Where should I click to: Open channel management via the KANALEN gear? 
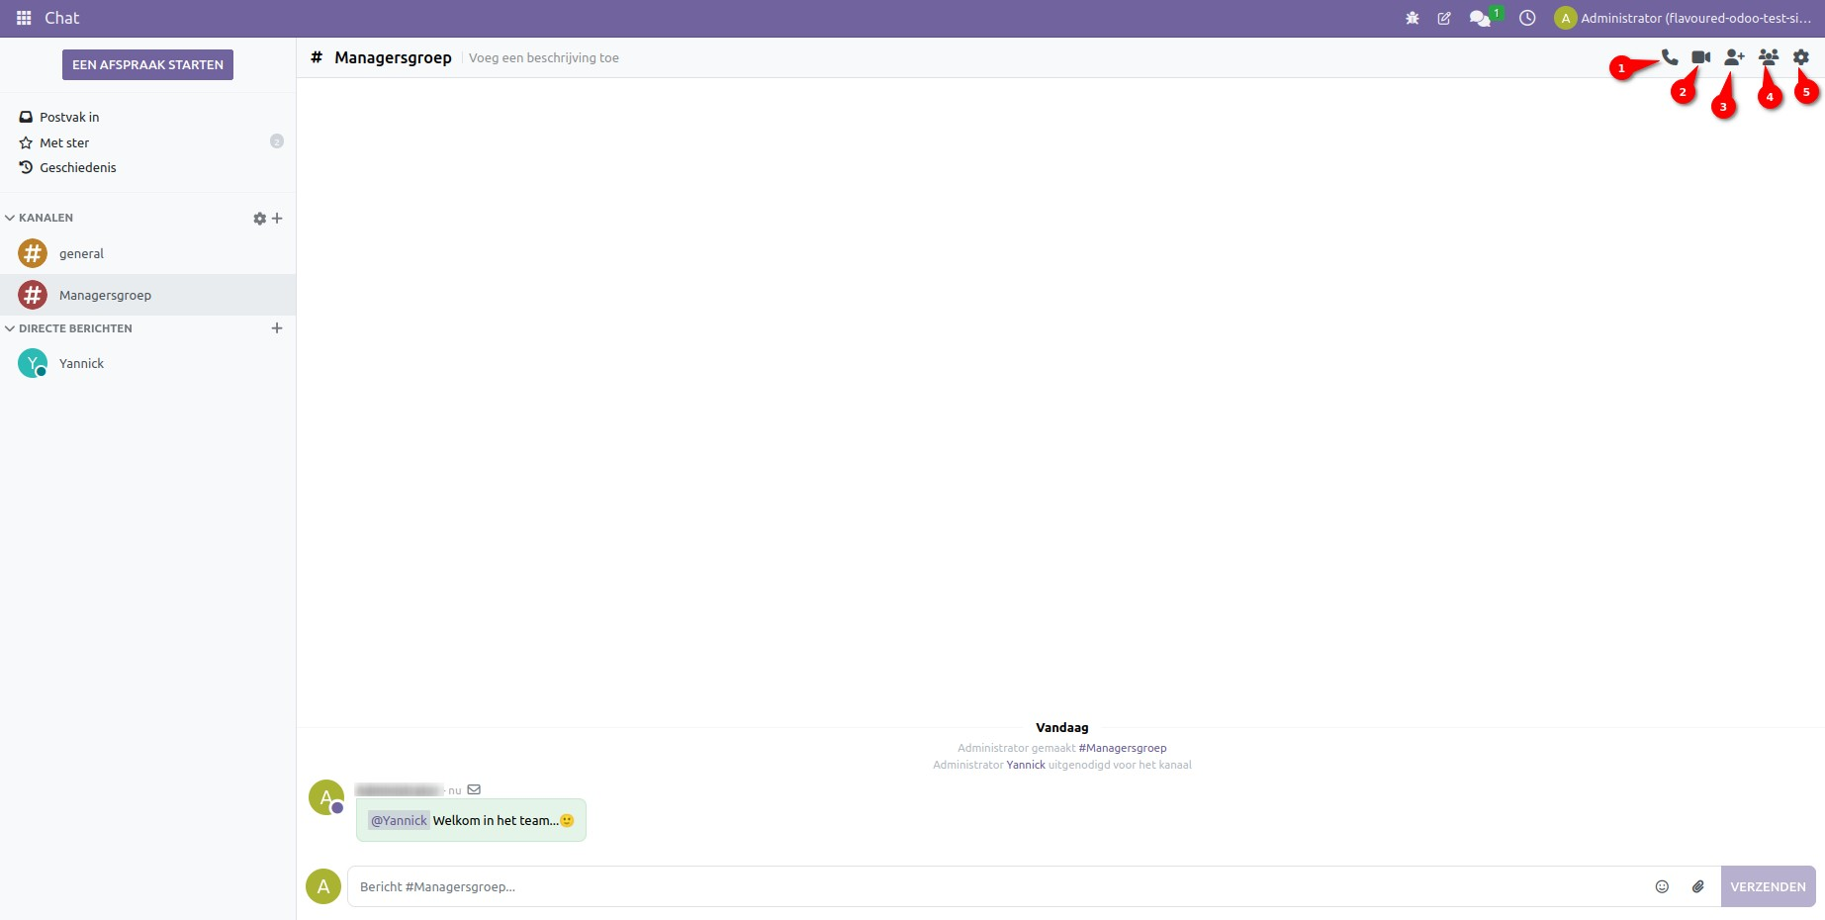coord(259,218)
